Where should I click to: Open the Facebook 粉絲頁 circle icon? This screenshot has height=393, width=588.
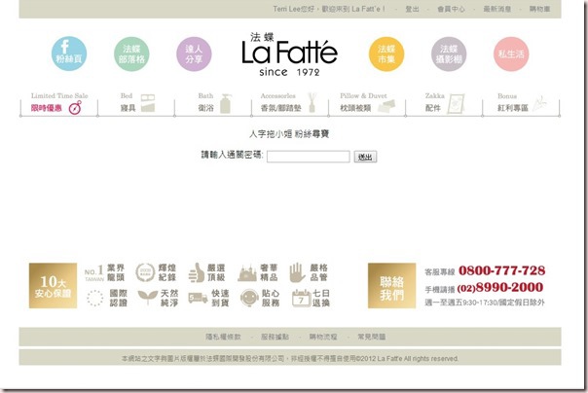(69, 54)
